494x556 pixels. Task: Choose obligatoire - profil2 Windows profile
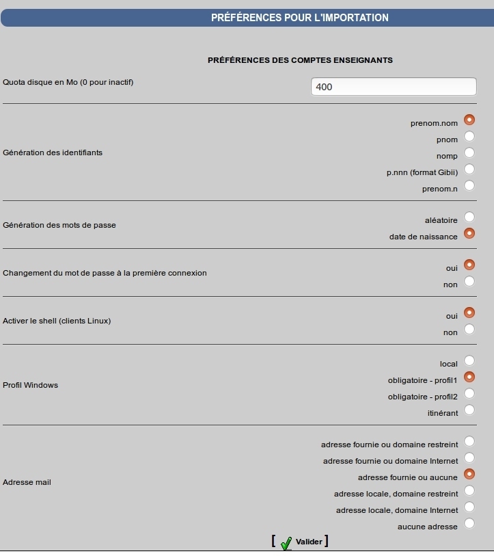469,394
